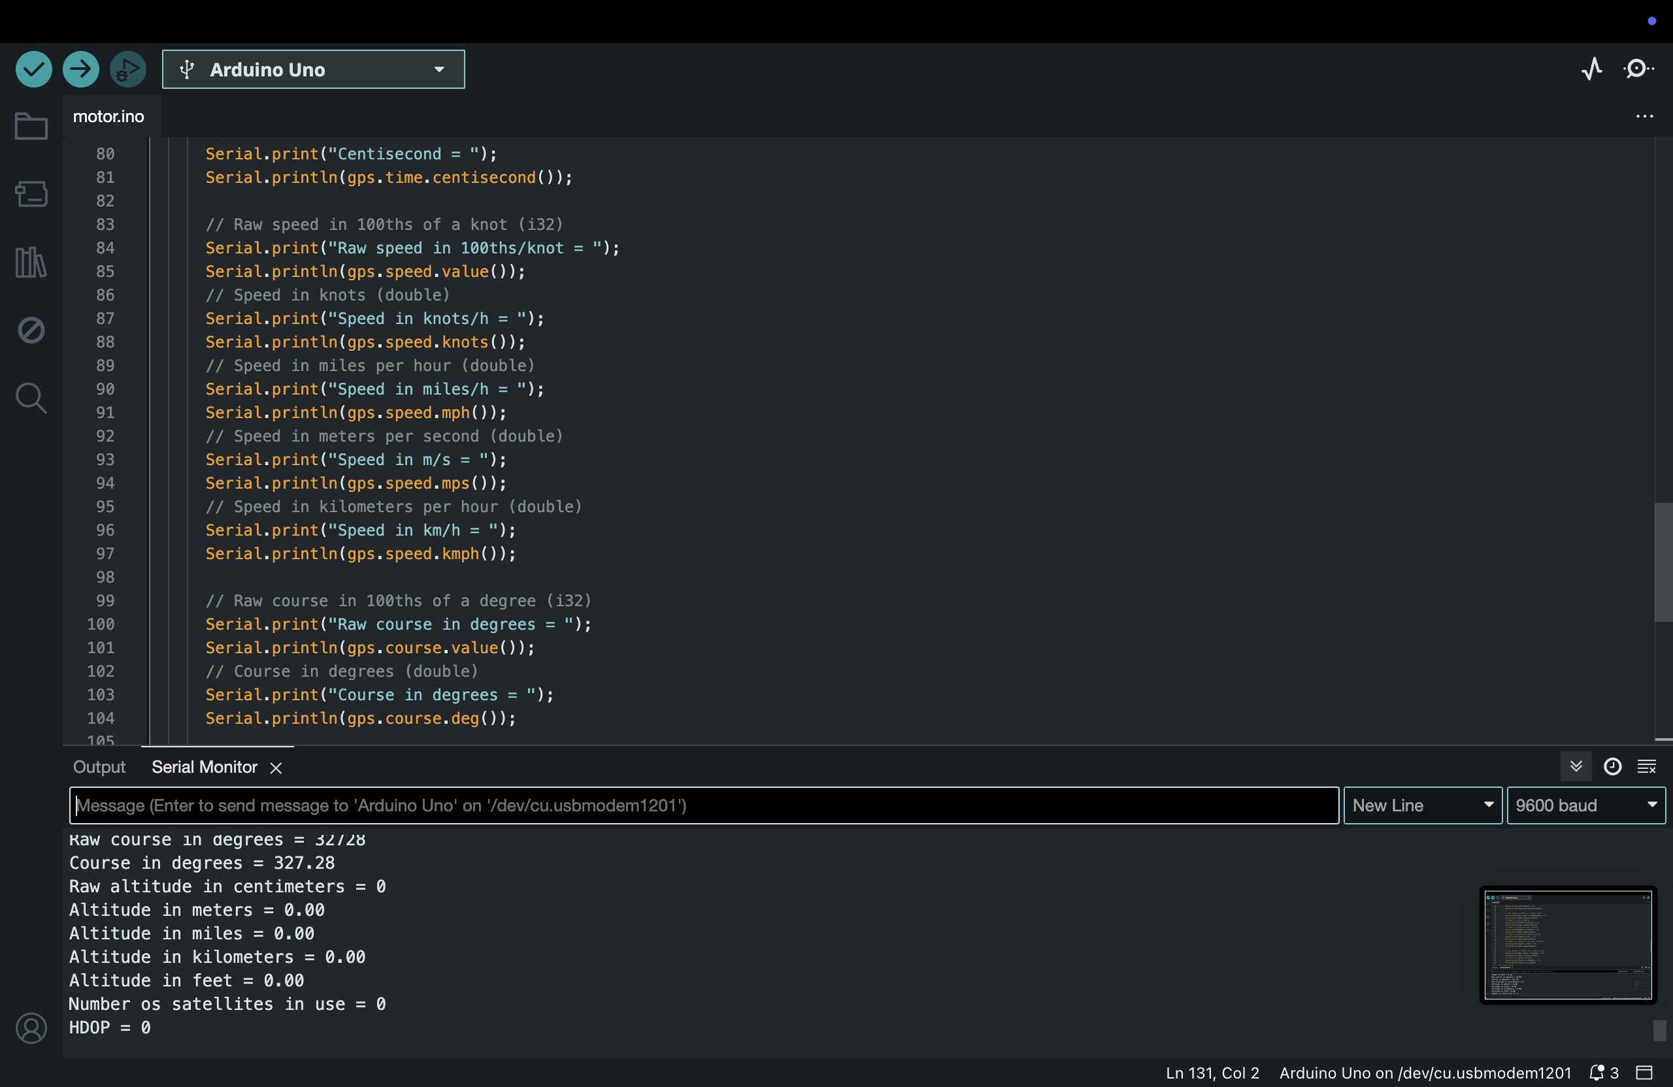
Task: Switch to the Output tab
Action: pos(99,767)
